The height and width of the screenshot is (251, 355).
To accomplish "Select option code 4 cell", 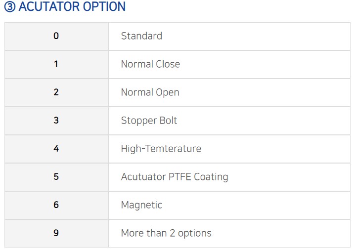I will 56,149.
